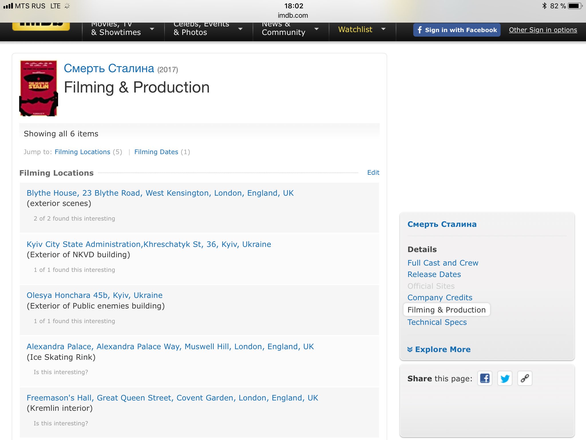The height and width of the screenshot is (440, 586).
Task: Open Blythe House, 23 Blythe Road location
Action: (160, 193)
